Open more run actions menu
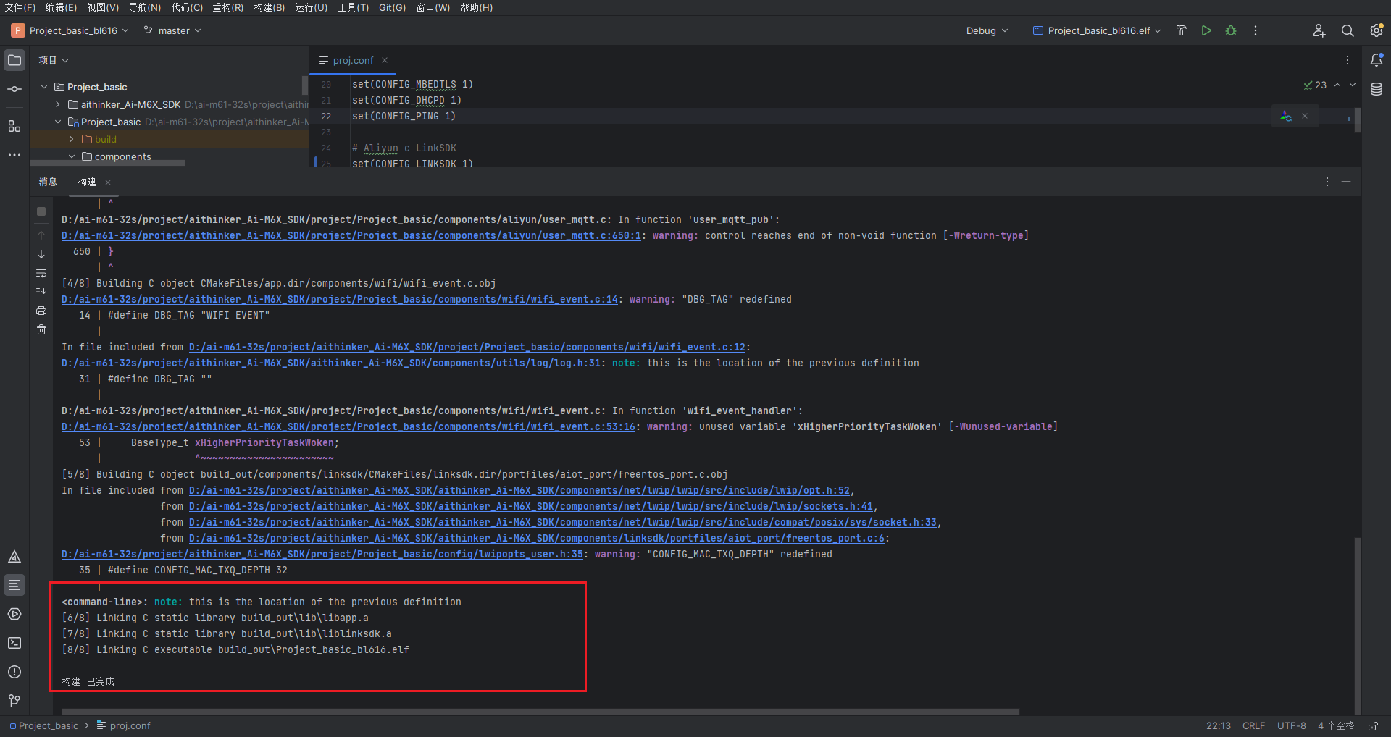 click(1256, 30)
